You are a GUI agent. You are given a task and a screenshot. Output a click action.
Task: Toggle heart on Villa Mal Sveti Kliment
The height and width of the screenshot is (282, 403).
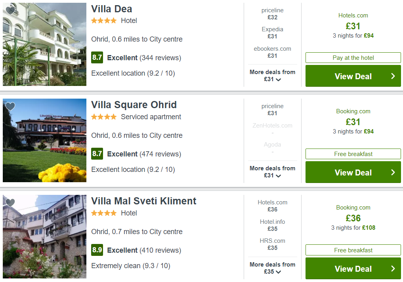[x=10, y=203]
